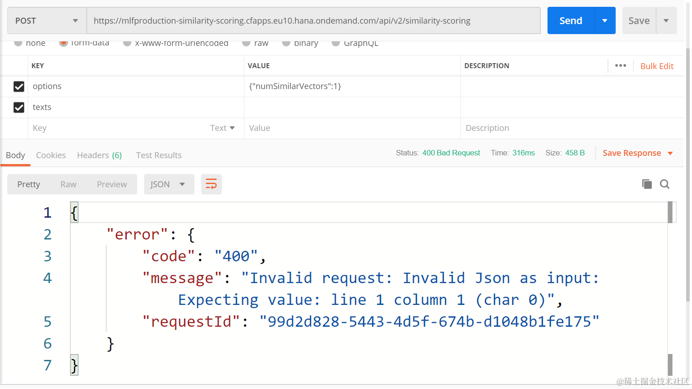692x389 pixels.
Task: Expand the Send button arrow dropdown
Action: coord(605,20)
